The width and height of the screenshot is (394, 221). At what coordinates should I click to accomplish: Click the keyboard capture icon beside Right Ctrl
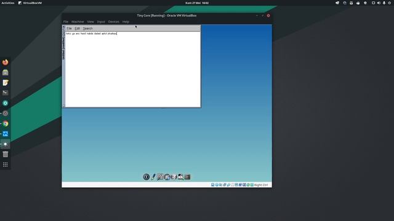[x=252, y=185]
